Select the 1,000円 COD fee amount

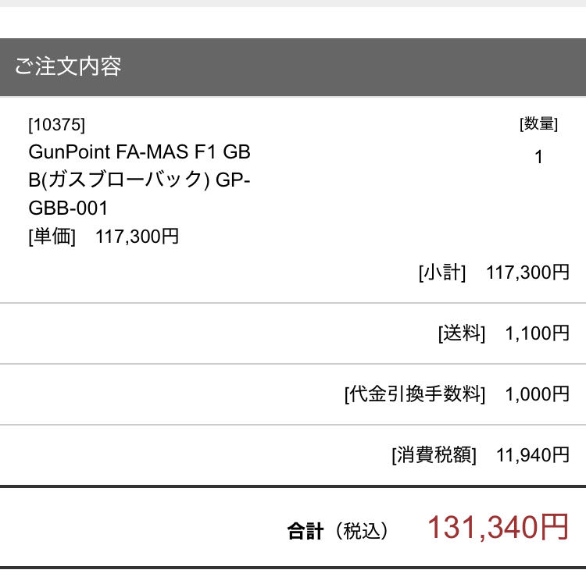click(537, 394)
